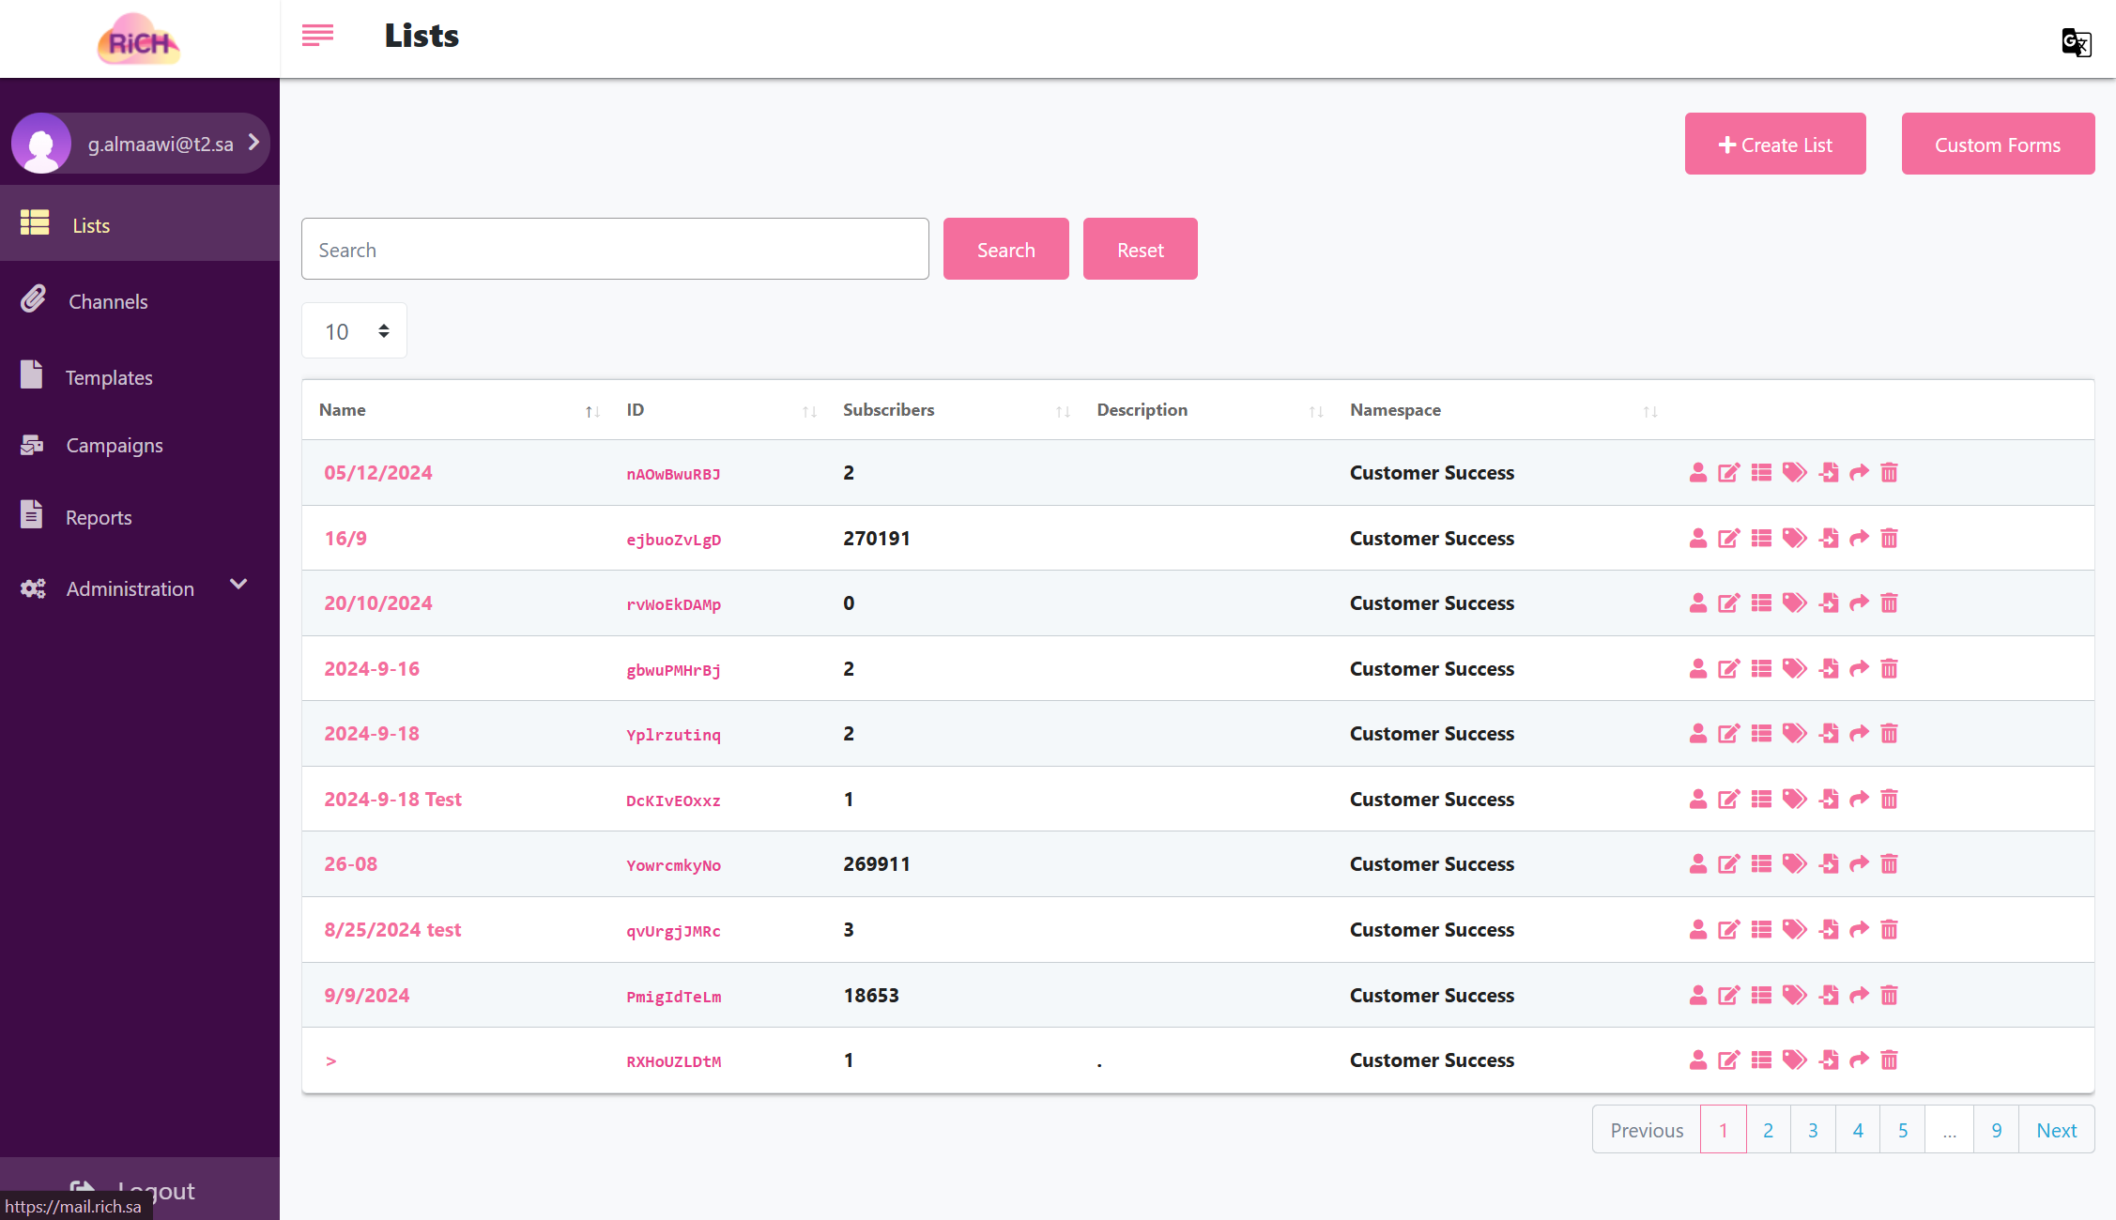Click the Create List button
This screenshot has height=1220, width=2116.
point(1774,145)
